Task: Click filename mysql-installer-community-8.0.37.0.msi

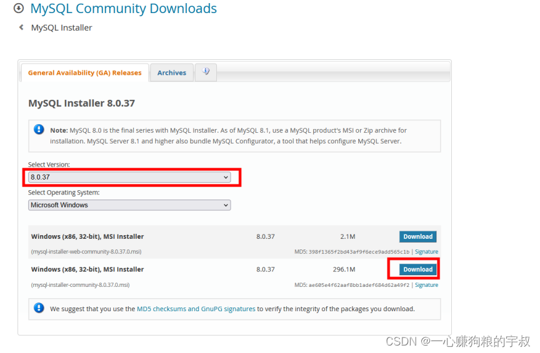Action: pos(80,284)
